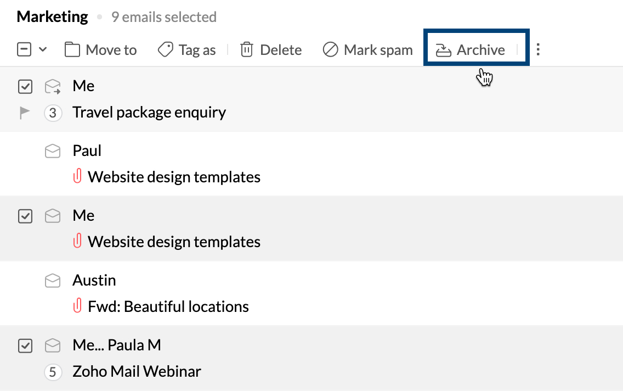Open the Fwd: Beautiful locations email

[x=168, y=306]
